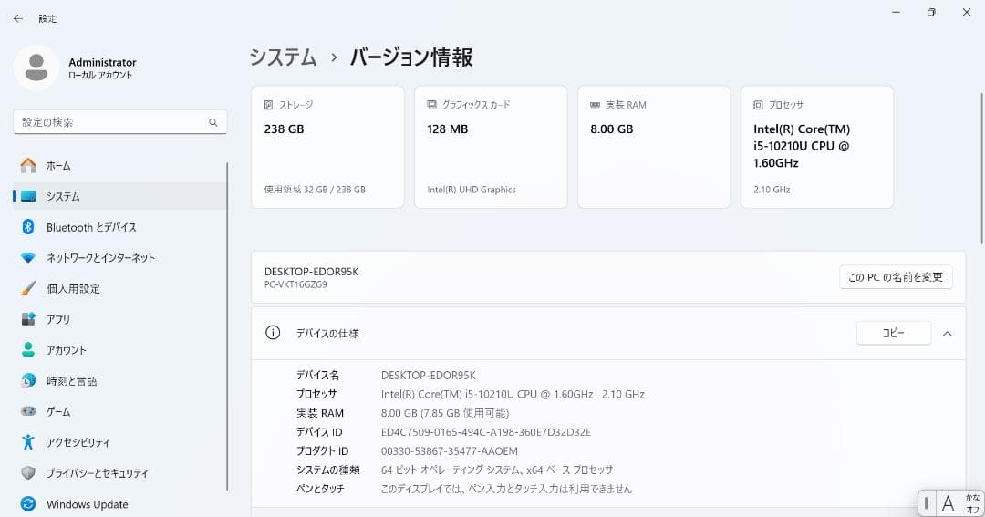Image resolution: width=985 pixels, height=517 pixels.
Task: Open the グラフィックス カード 128 MB card
Action: (x=491, y=147)
